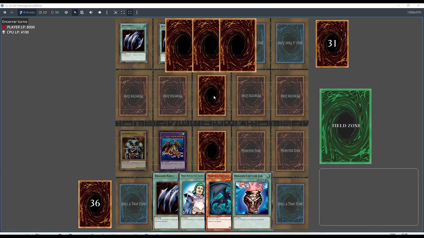Click the leftmost face-down opponent hand card
424x238 pixels.
(179, 45)
